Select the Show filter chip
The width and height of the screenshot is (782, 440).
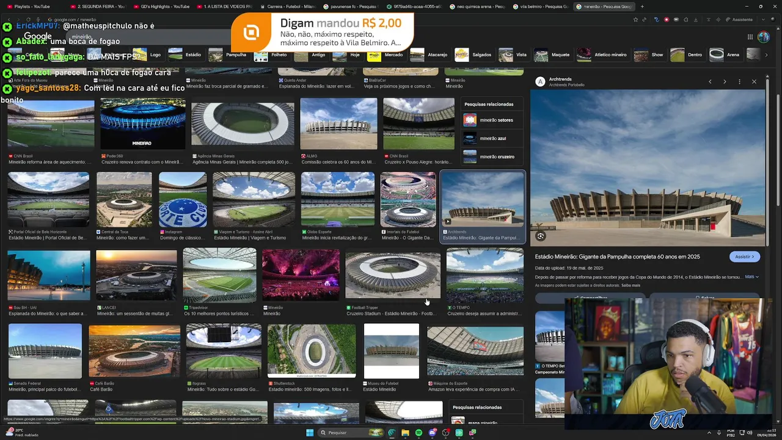649,54
